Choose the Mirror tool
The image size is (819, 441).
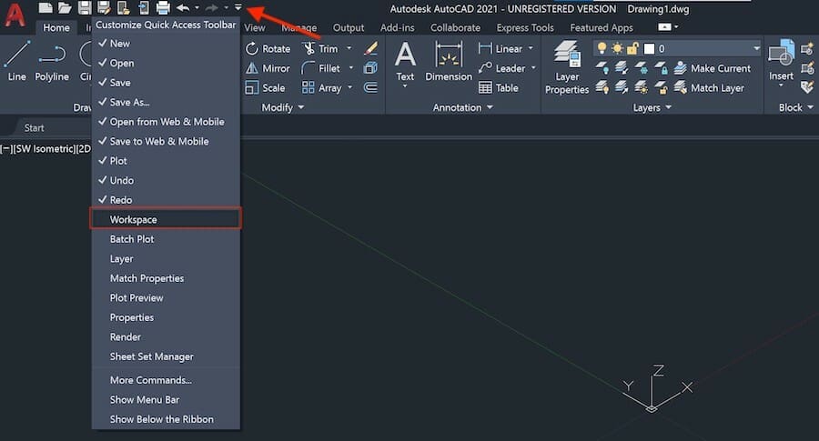tap(268, 68)
